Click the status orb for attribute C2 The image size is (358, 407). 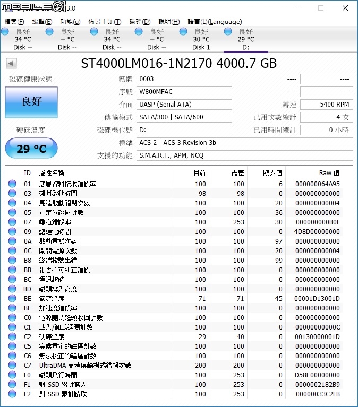tap(12, 336)
